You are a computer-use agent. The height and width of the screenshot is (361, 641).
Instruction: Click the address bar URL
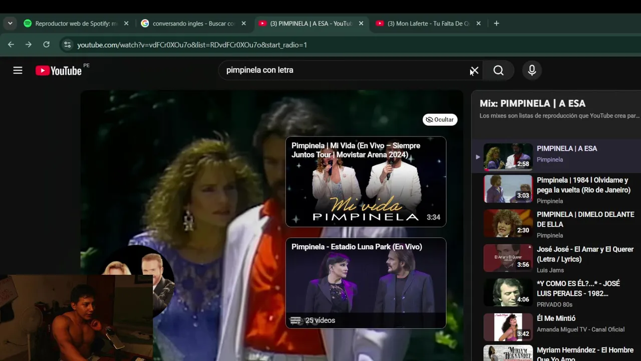192,45
